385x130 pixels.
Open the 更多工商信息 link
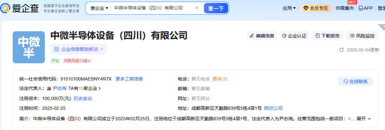129,79
